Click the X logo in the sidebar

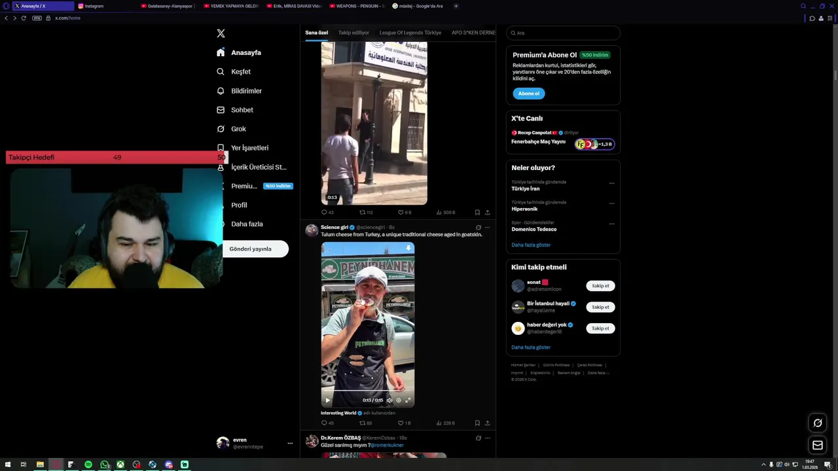(221, 33)
